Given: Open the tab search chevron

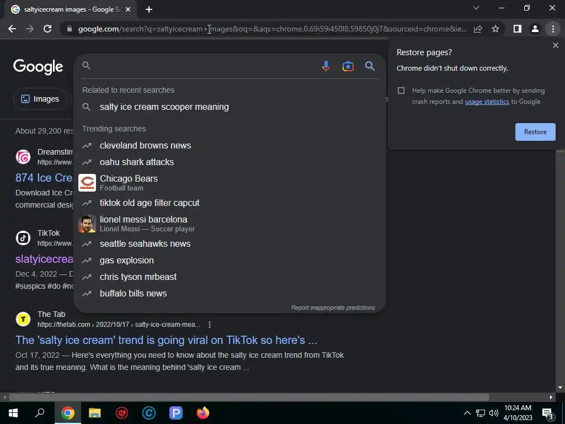Looking at the screenshot, I should [476, 8].
